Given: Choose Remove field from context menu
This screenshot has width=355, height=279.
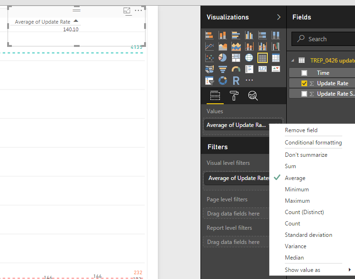Looking at the screenshot, I should [301, 130].
